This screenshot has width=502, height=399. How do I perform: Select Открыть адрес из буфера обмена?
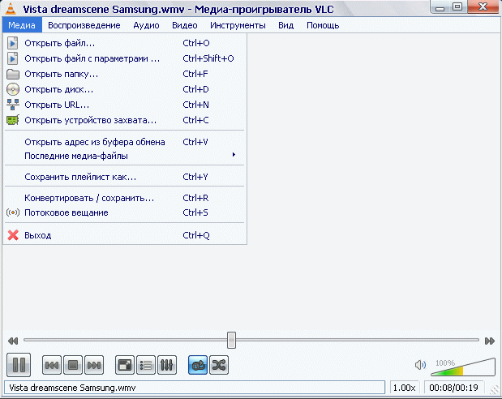tap(125, 142)
